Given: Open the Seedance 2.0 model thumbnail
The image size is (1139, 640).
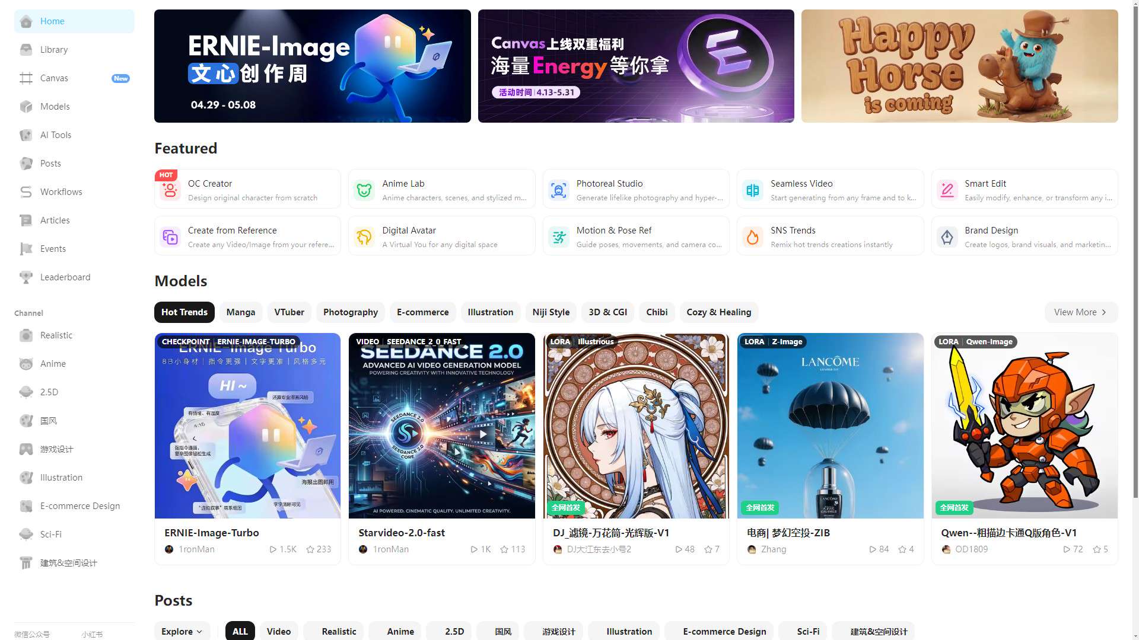Looking at the screenshot, I should pos(442,425).
